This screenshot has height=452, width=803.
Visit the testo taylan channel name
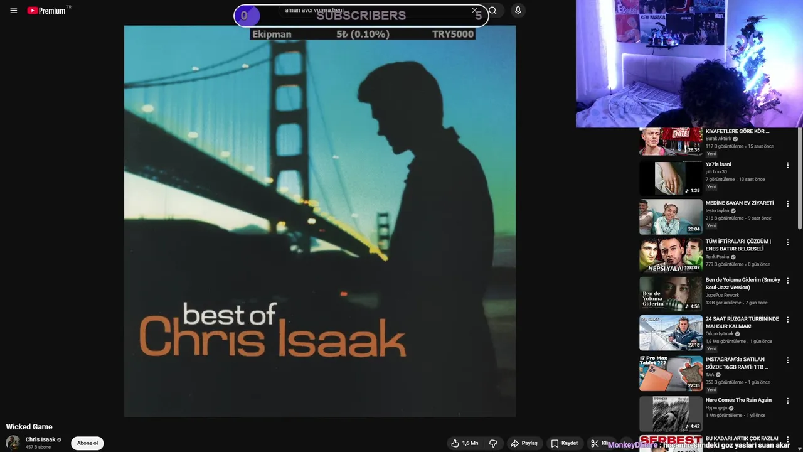click(717, 210)
